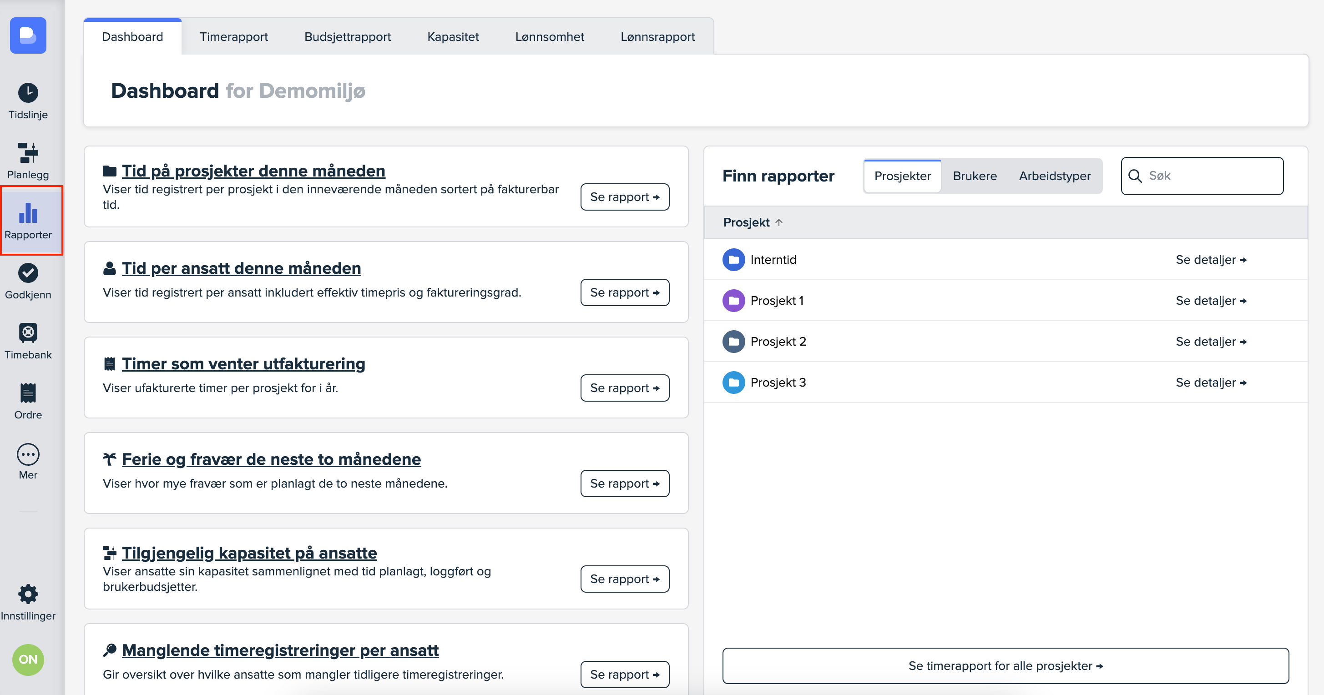Open the Mer menu in sidebar

28,454
